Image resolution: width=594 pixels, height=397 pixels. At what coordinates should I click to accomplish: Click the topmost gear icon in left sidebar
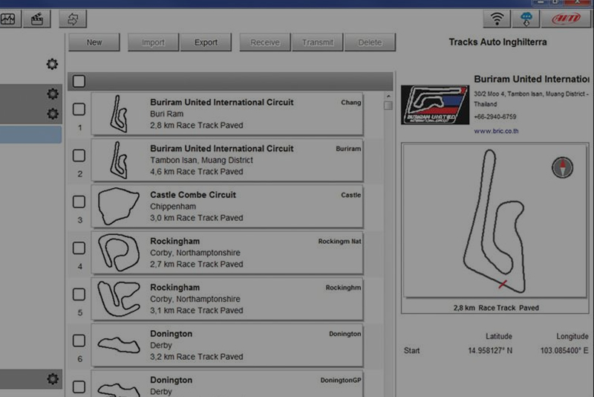pos(52,64)
